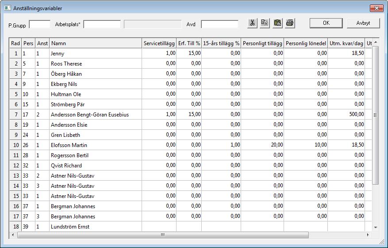Click the Print icon

point(290,23)
